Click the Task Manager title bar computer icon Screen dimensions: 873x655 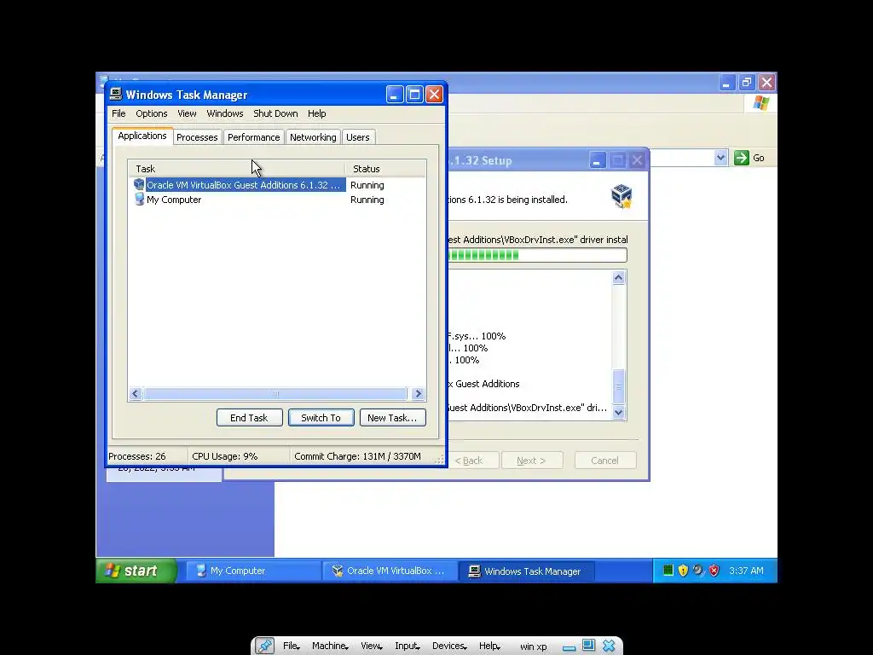pos(115,94)
